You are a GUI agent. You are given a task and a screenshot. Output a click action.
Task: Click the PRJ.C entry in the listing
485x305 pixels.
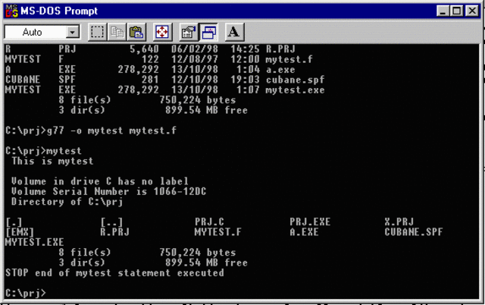point(209,222)
